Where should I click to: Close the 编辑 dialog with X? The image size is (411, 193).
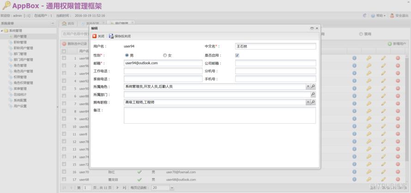pos(317,28)
